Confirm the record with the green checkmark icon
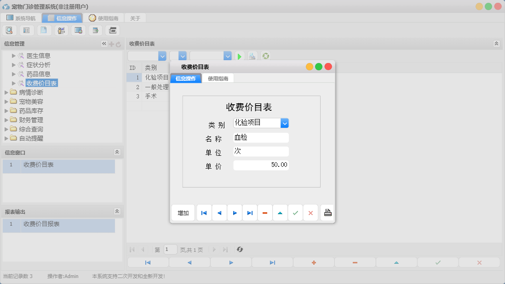This screenshot has height=284, width=505. click(x=295, y=212)
